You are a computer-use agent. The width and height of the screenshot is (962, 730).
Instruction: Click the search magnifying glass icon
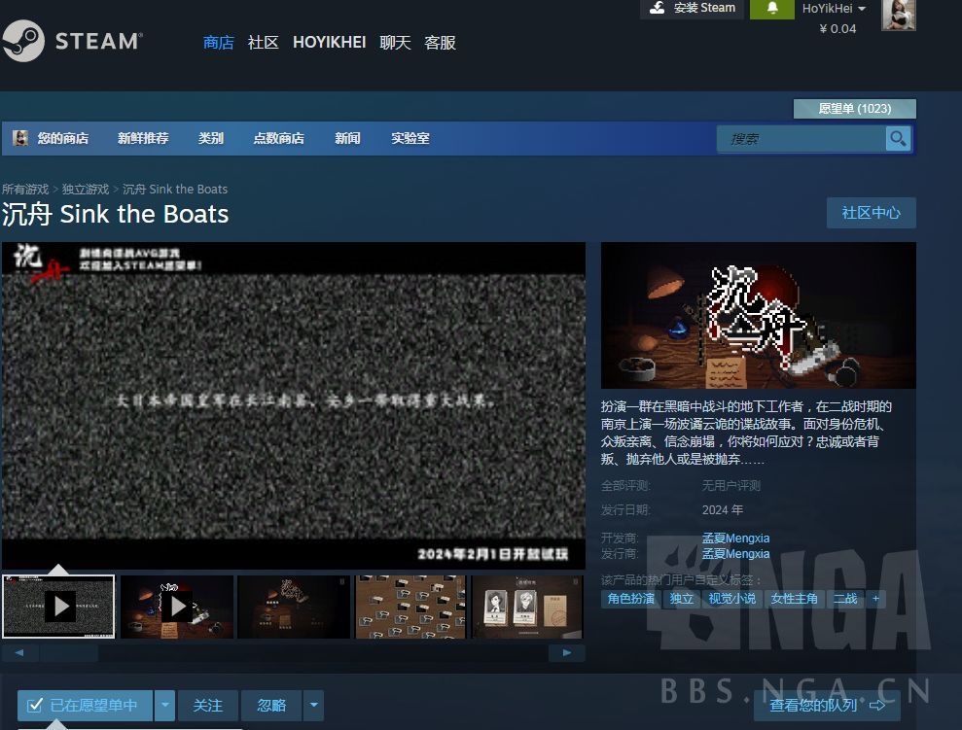897,138
